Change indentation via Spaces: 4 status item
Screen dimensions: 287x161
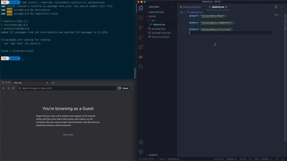click(231, 159)
